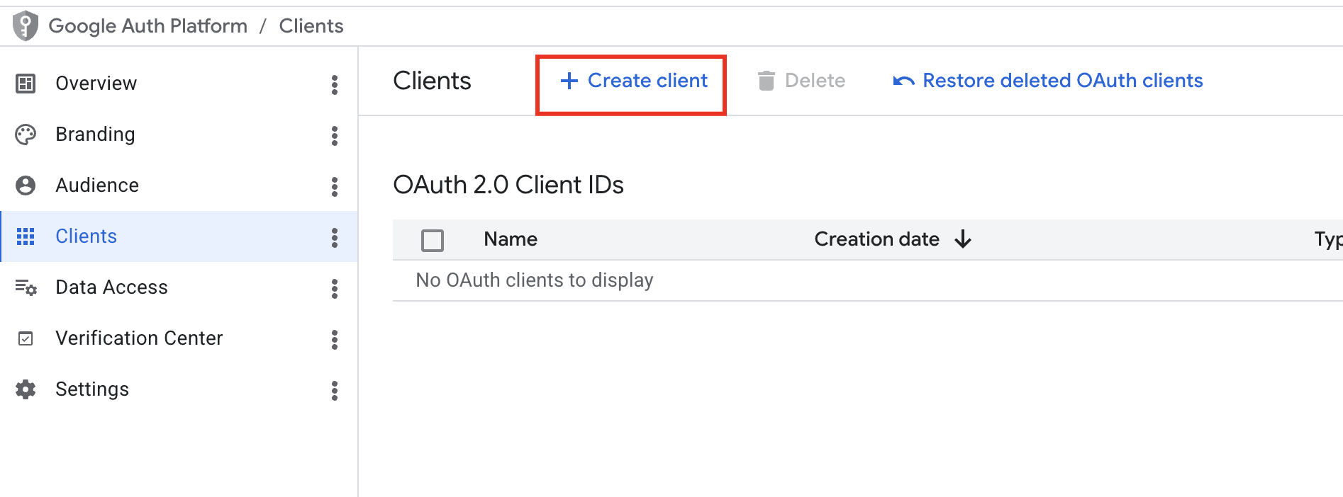Click the plus icon in Create client
Viewport: 1343px width, 497px height.
pos(569,81)
